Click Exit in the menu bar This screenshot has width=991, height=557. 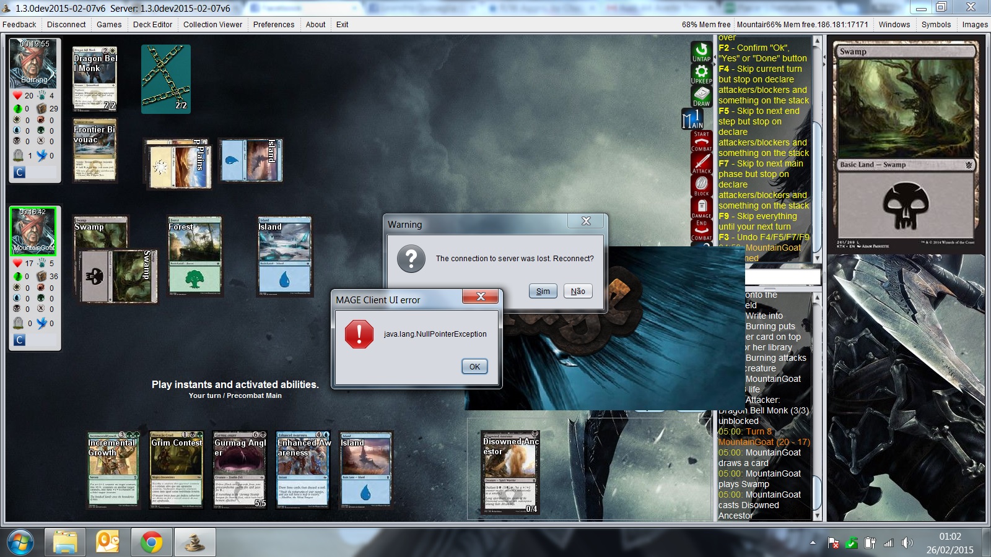pos(342,25)
